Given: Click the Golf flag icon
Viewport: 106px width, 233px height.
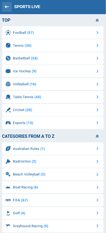Looking at the screenshot, I should tap(8, 213).
